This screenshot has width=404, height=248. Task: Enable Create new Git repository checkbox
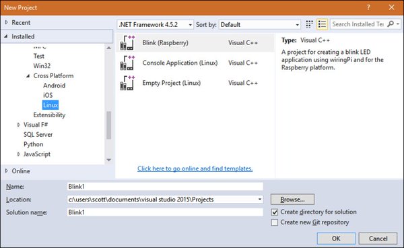[x=275, y=222]
